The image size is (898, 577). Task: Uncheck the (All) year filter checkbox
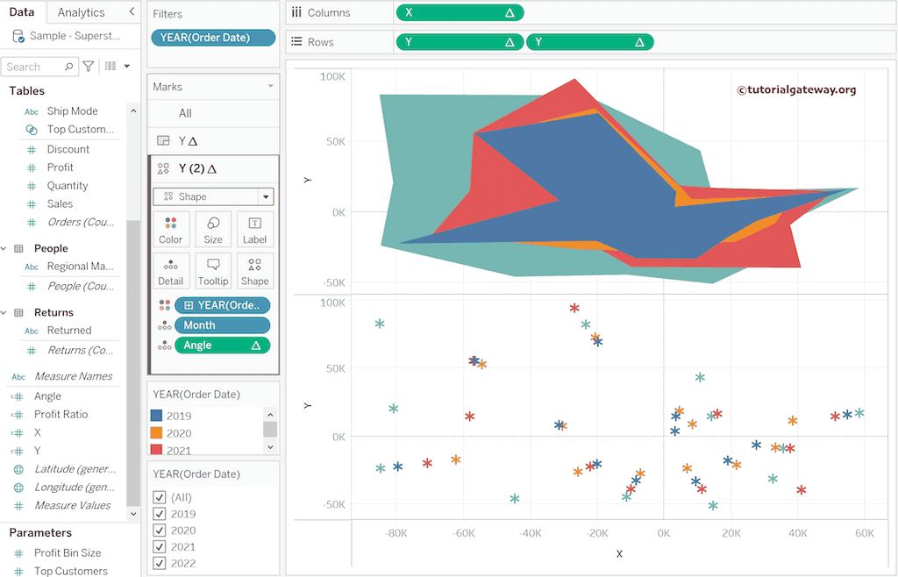160,497
